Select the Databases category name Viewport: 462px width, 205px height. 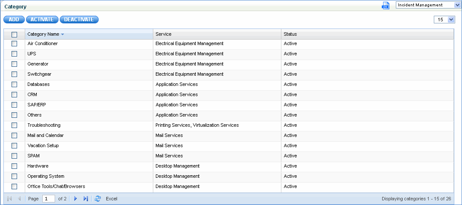pyautogui.click(x=38, y=84)
